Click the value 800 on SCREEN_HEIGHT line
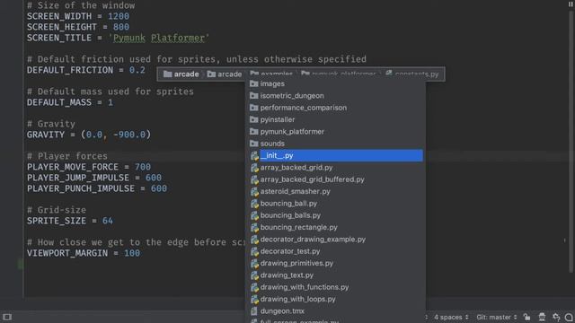Viewport: 575px width, 323px height. pos(121,27)
